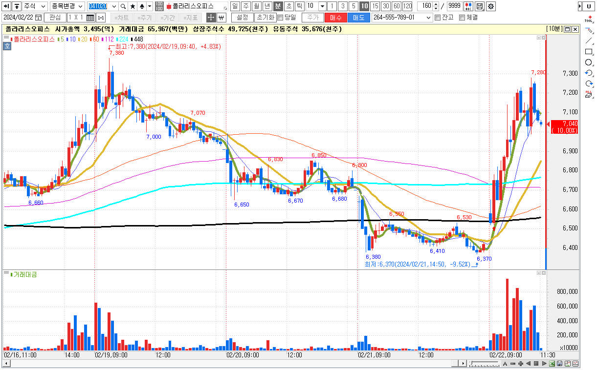597x370 pixels.
Task: Click the 관심 watchlist button
Action: [55, 18]
